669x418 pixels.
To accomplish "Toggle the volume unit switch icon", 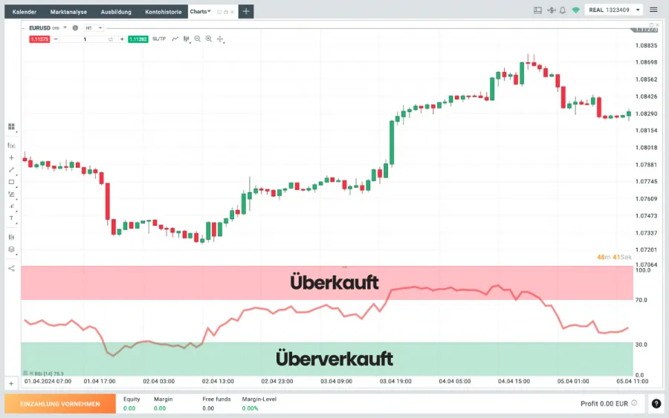I will point(111,39).
